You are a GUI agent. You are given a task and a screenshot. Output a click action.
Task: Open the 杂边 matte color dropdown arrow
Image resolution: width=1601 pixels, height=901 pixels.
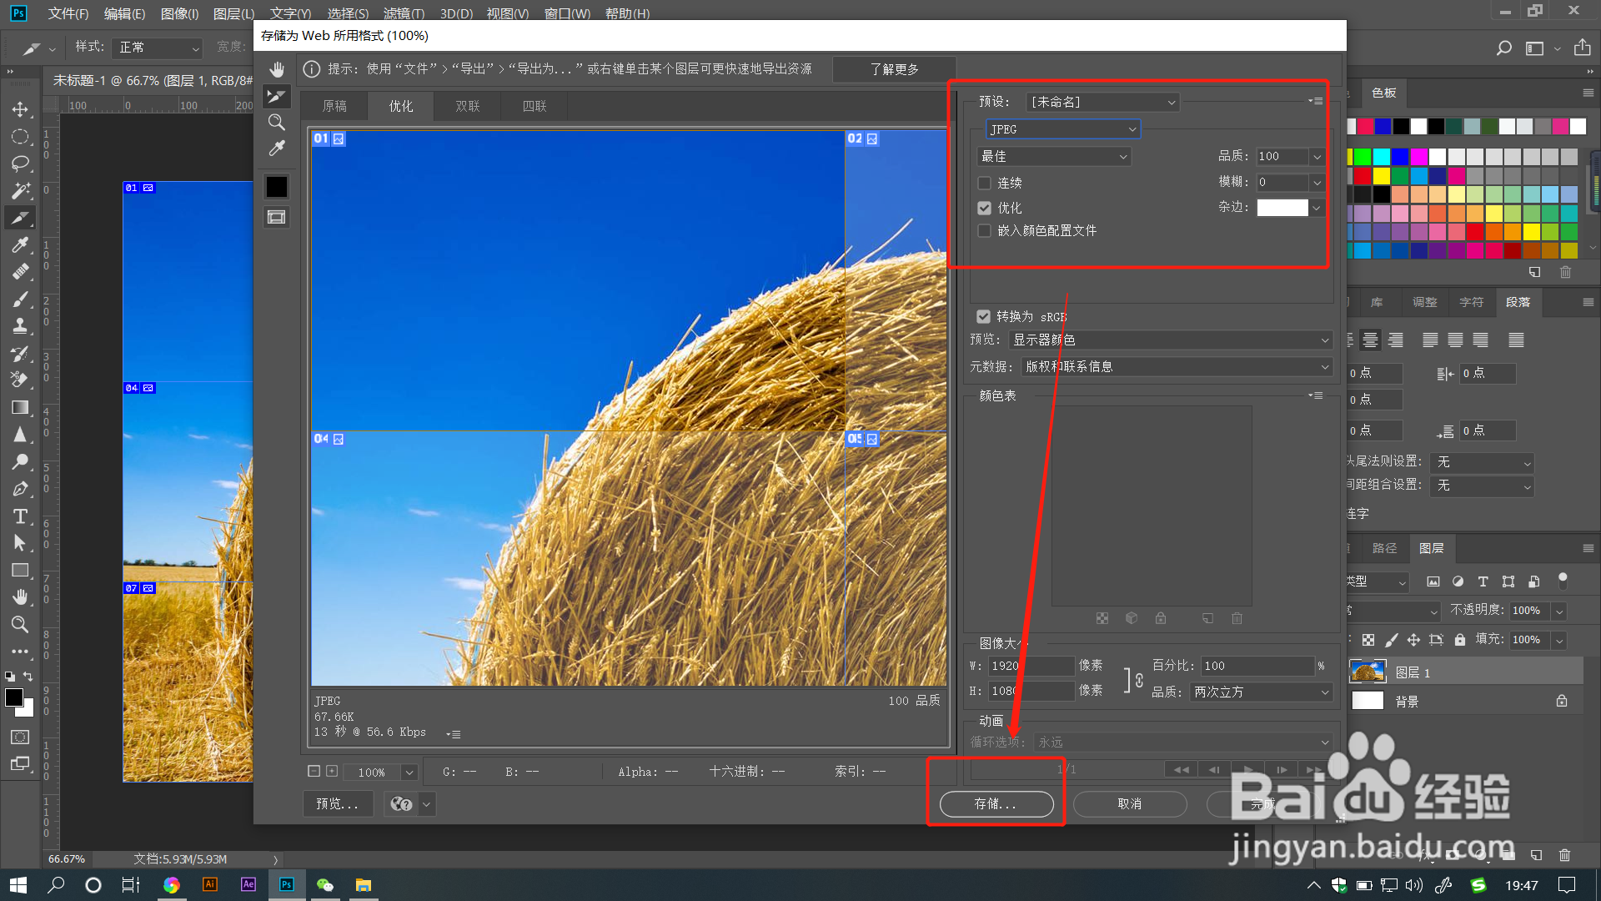(x=1317, y=208)
